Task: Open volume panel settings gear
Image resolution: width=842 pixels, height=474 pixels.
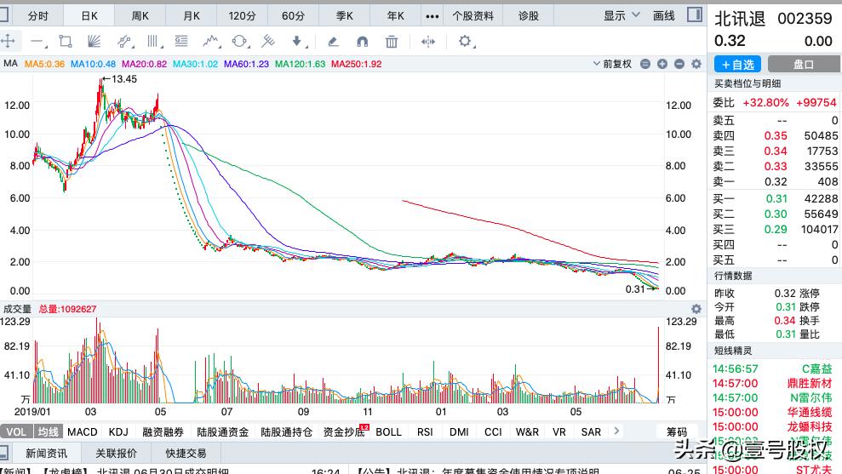Action: [x=696, y=309]
